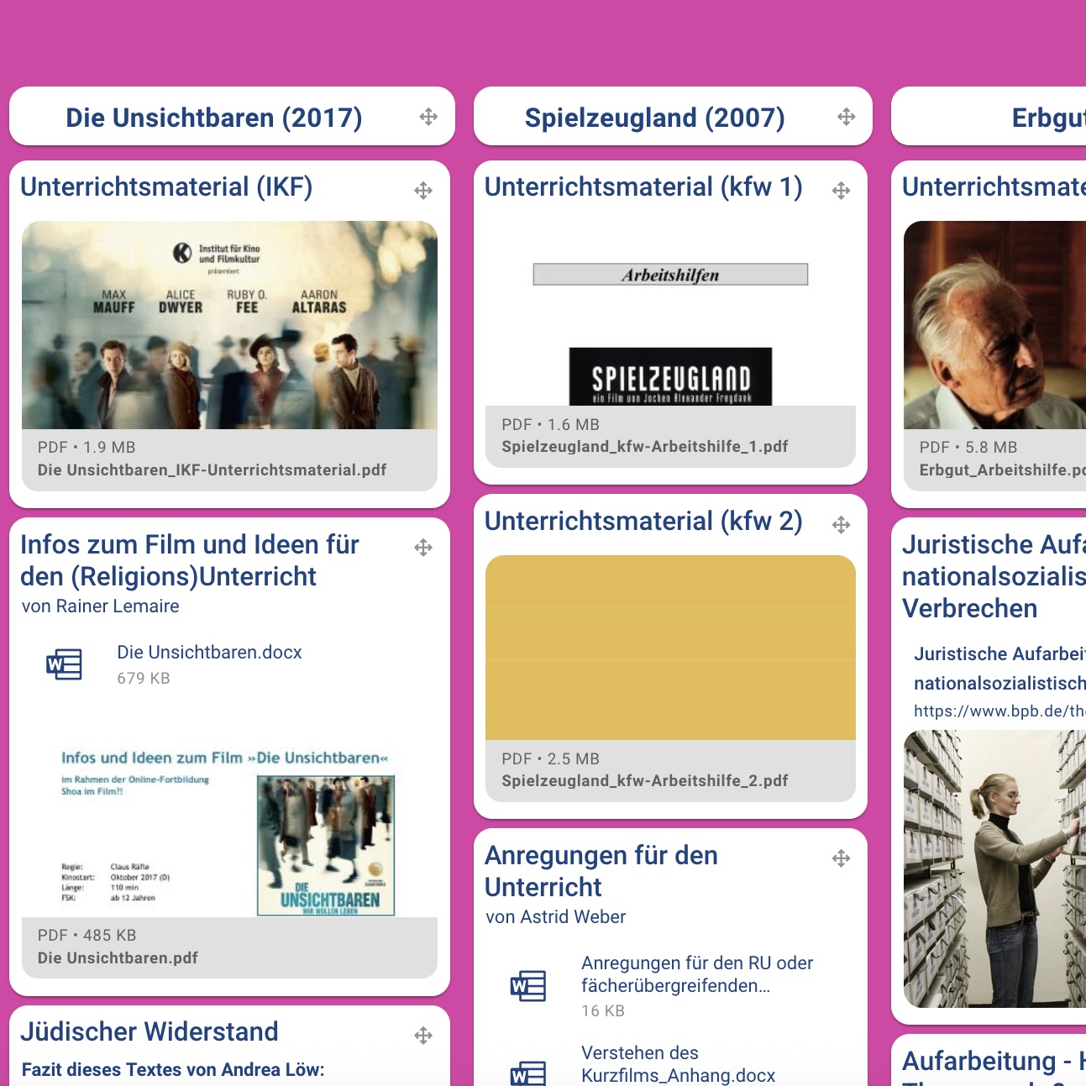Image resolution: width=1086 pixels, height=1086 pixels.
Task: Click the move icon on "Unterrichtsmaterial (kfw 1)"
Action: 841,190
